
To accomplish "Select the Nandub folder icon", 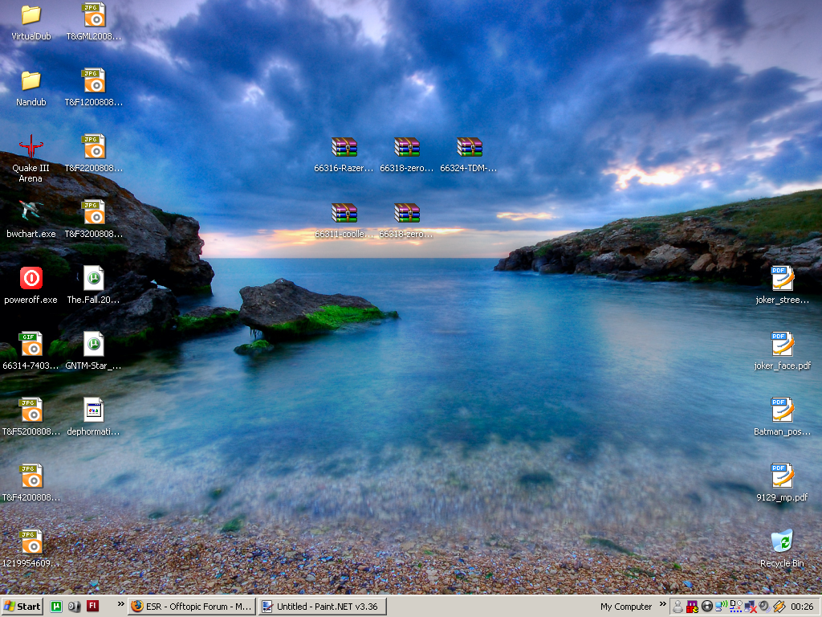I will tap(31, 81).
